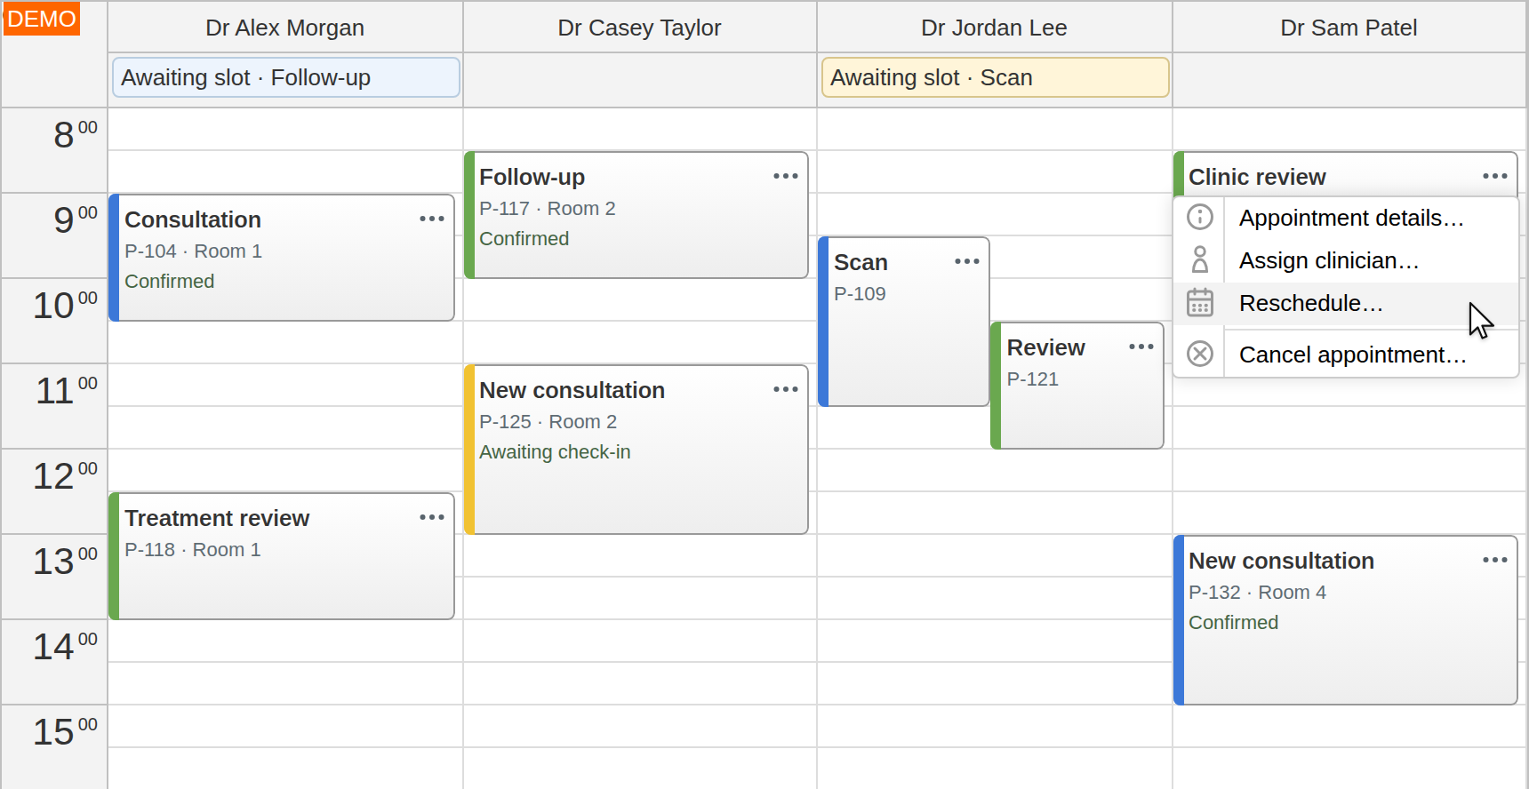Click the Awaiting check-in status text
This screenshot has width=1529, height=789.
[555, 451]
